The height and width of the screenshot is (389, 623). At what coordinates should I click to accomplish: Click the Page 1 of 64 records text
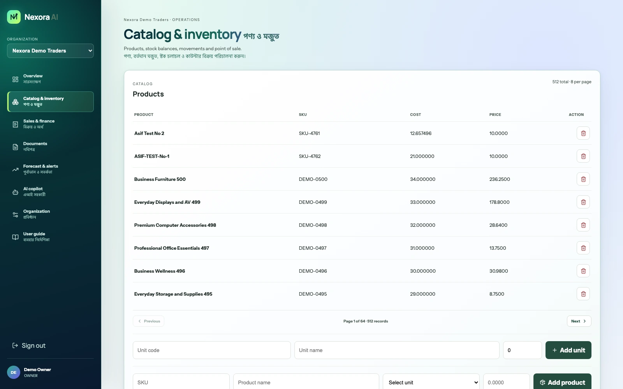(x=366, y=321)
